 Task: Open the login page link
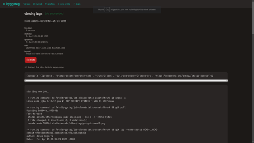coord(77,4)
